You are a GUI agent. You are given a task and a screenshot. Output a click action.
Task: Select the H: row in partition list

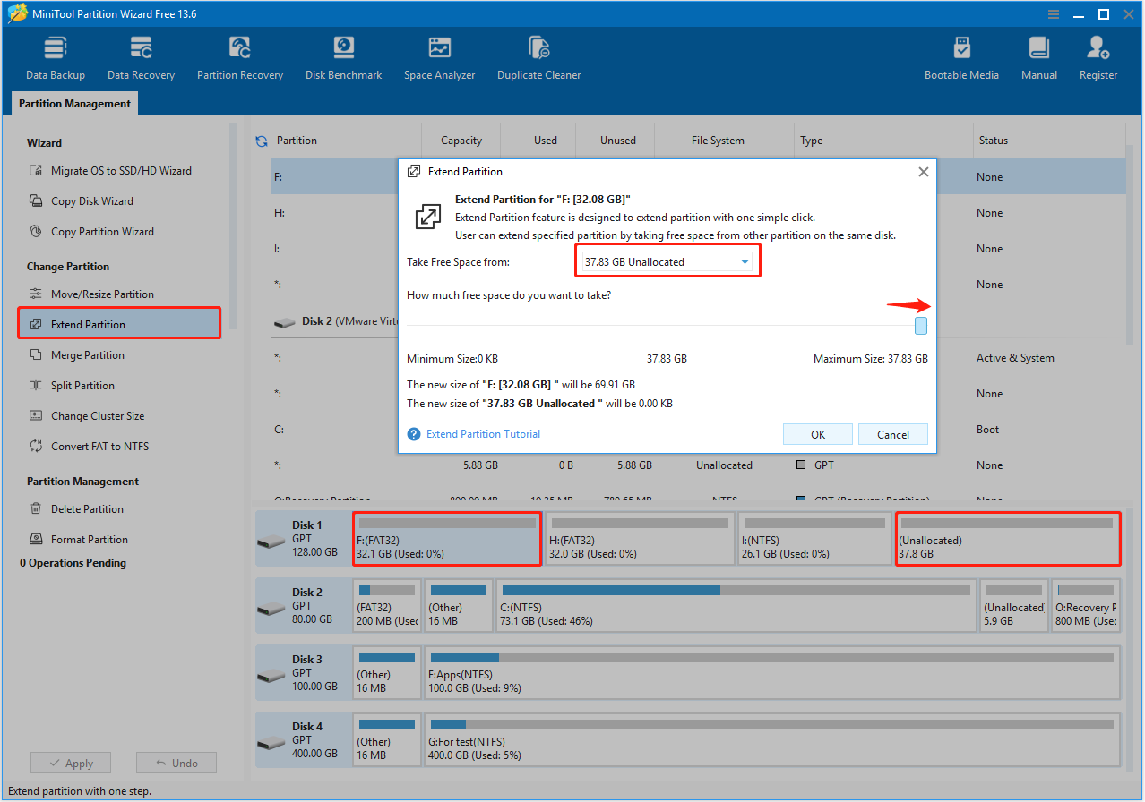click(699, 213)
